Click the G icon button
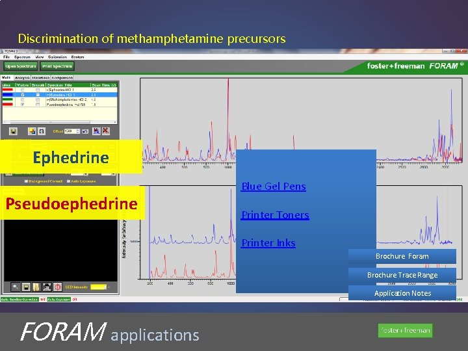The width and height of the screenshot is (468, 351). [x=42, y=131]
